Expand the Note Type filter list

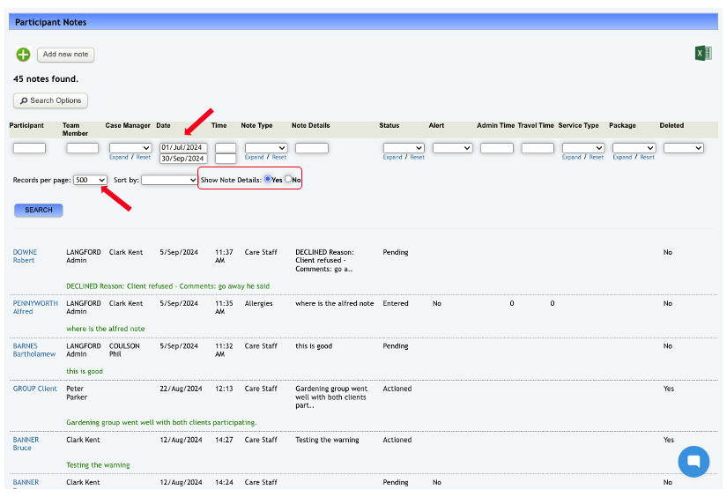[x=255, y=158]
